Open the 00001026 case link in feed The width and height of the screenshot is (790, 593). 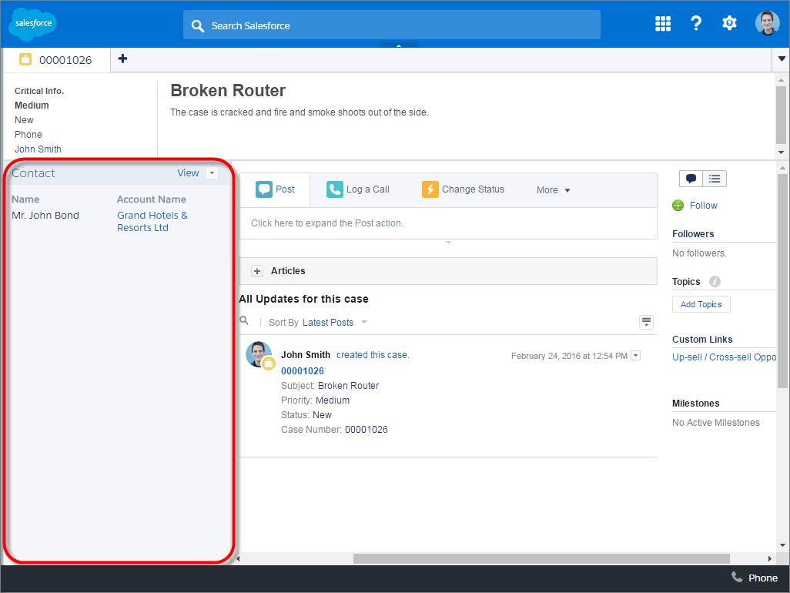[303, 370]
